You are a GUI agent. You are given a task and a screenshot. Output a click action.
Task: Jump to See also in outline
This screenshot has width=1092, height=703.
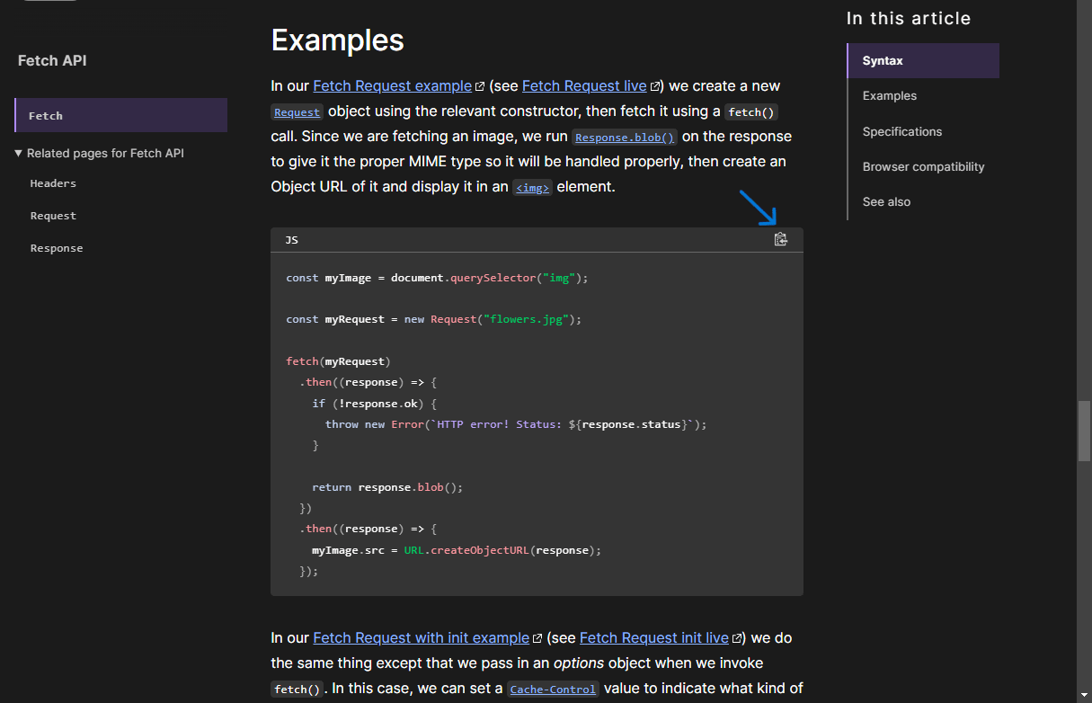(x=886, y=201)
